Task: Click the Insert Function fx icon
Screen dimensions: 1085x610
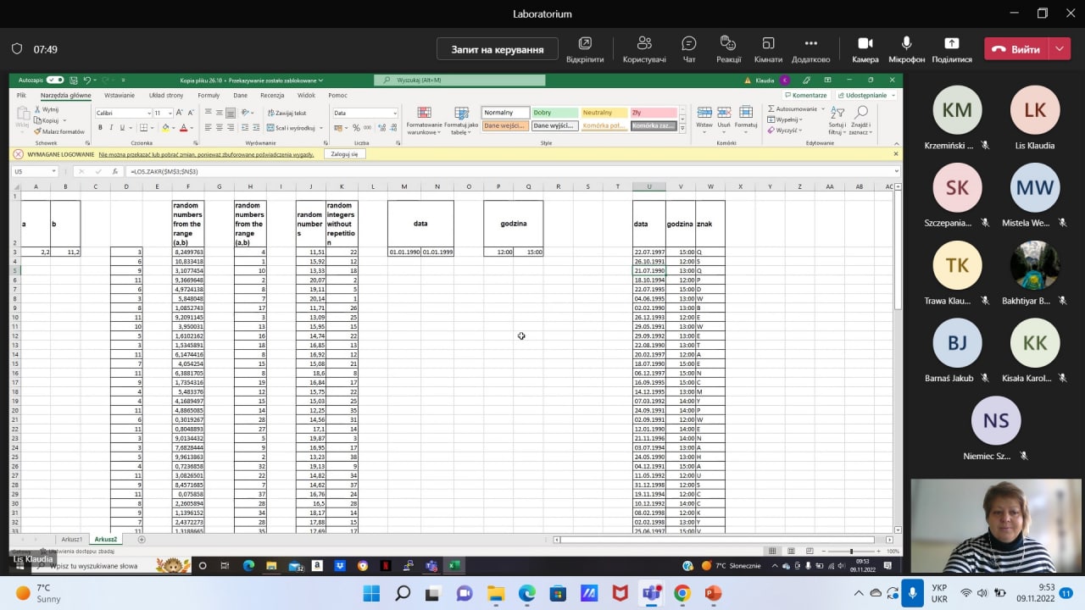Action: point(115,171)
